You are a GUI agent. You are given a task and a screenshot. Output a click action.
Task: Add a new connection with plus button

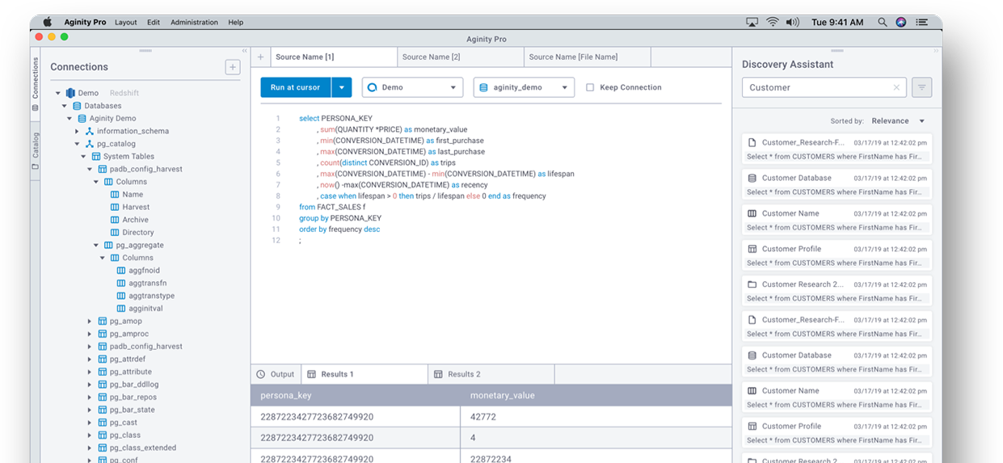(x=233, y=67)
